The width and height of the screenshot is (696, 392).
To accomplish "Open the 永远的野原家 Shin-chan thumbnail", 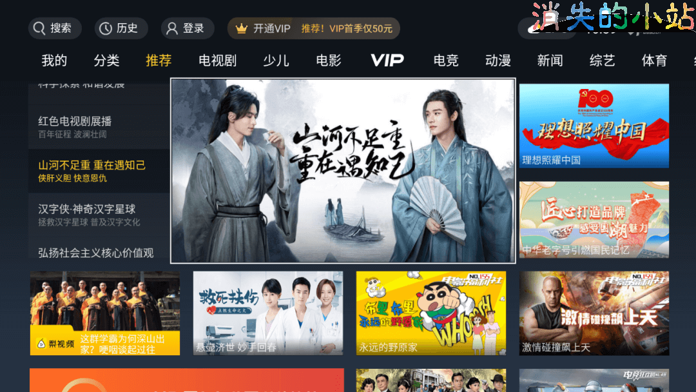I will (430, 313).
